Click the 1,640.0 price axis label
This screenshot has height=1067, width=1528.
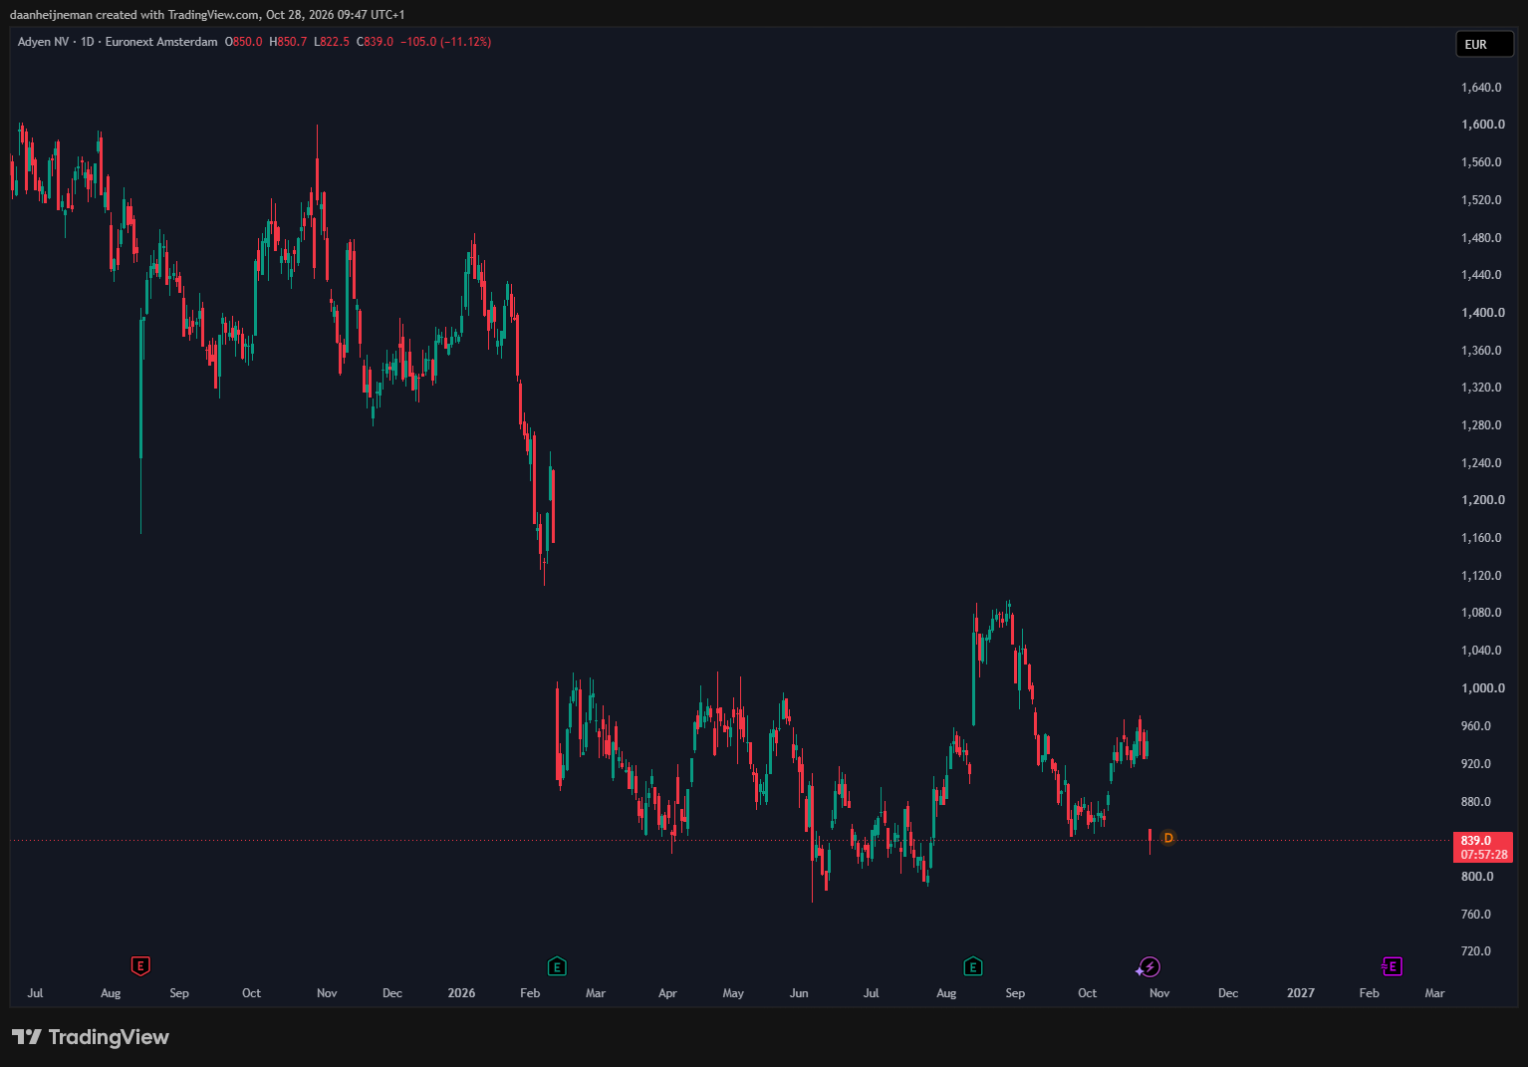click(1481, 88)
